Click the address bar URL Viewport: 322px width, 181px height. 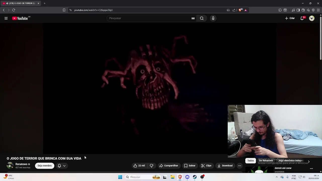[x=93, y=10]
